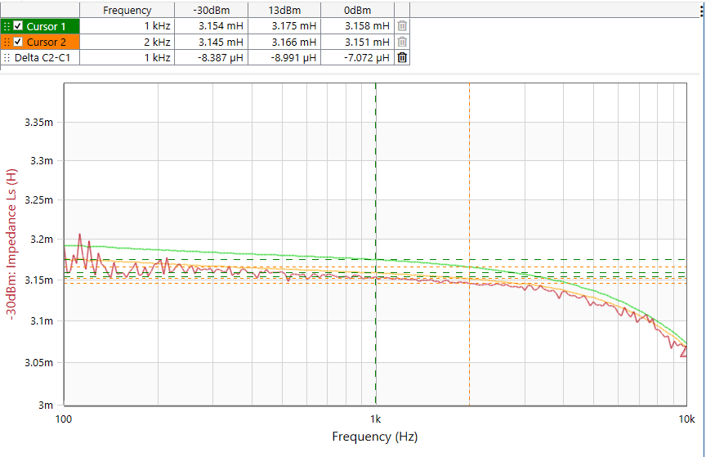Click the 3.05m y-axis tick label

coord(38,362)
